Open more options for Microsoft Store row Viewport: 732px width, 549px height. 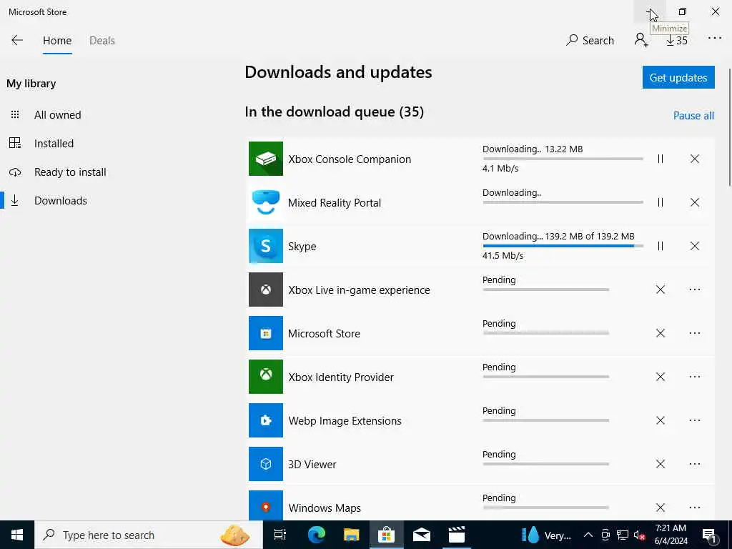tap(695, 333)
